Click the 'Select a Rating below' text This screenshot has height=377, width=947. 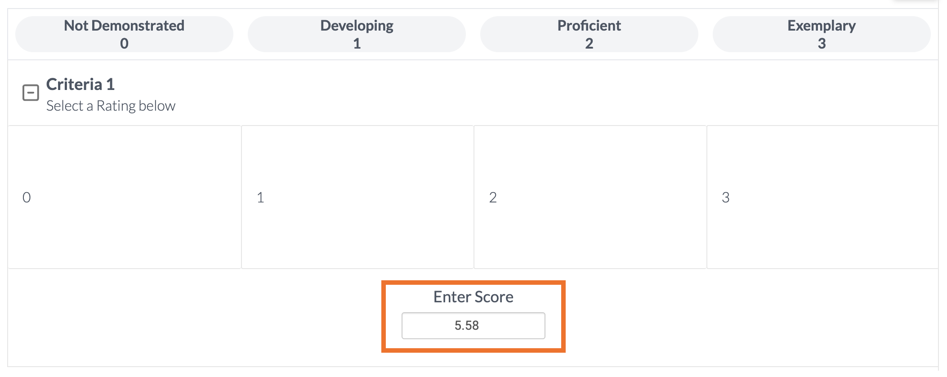click(111, 106)
